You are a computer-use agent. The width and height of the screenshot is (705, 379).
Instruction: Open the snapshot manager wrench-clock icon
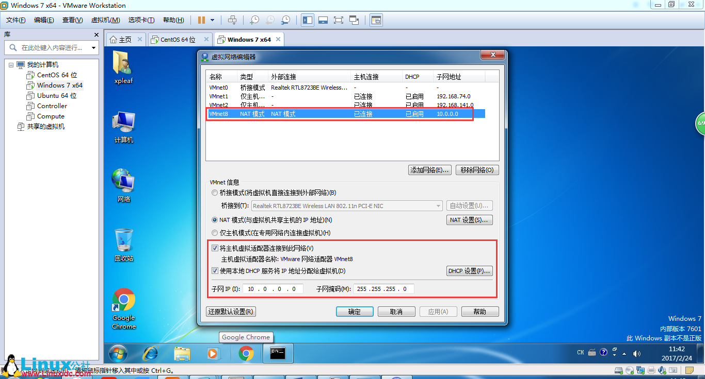[285, 20]
